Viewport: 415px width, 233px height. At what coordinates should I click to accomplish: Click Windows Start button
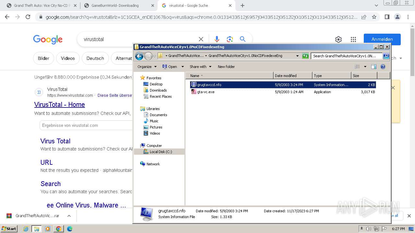(9, 228)
